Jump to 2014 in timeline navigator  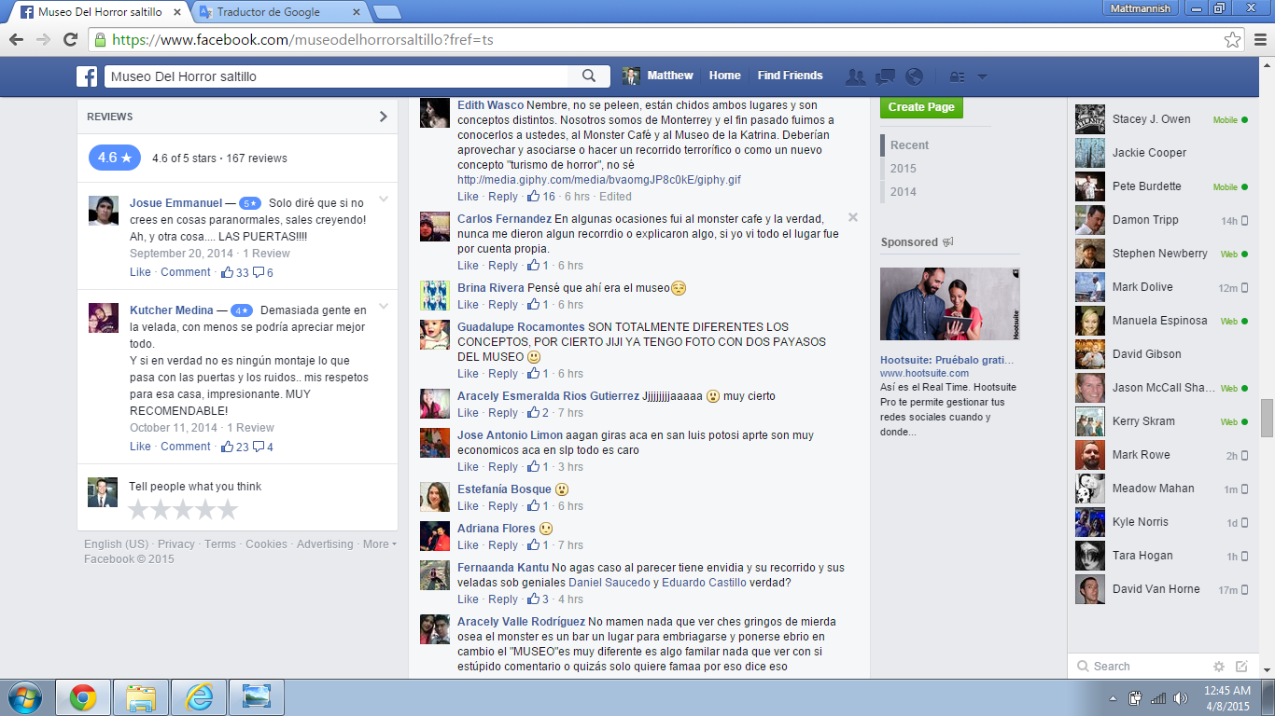coord(903,192)
